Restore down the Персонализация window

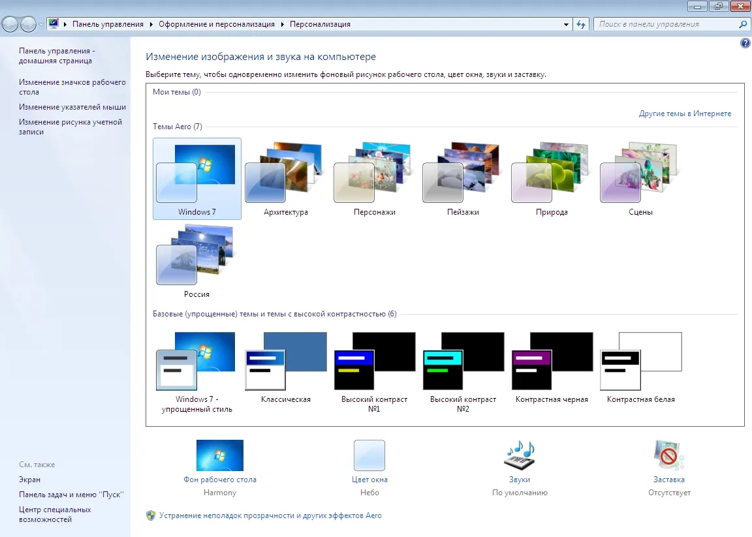click(x=718, y=7)
